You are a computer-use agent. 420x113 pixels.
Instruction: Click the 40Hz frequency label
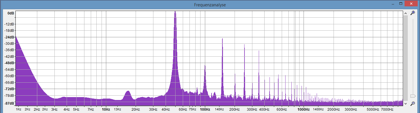[x=166, y=110]
